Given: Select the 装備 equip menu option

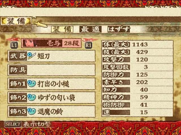Looking at the screenshot, I should pos(62,29).
